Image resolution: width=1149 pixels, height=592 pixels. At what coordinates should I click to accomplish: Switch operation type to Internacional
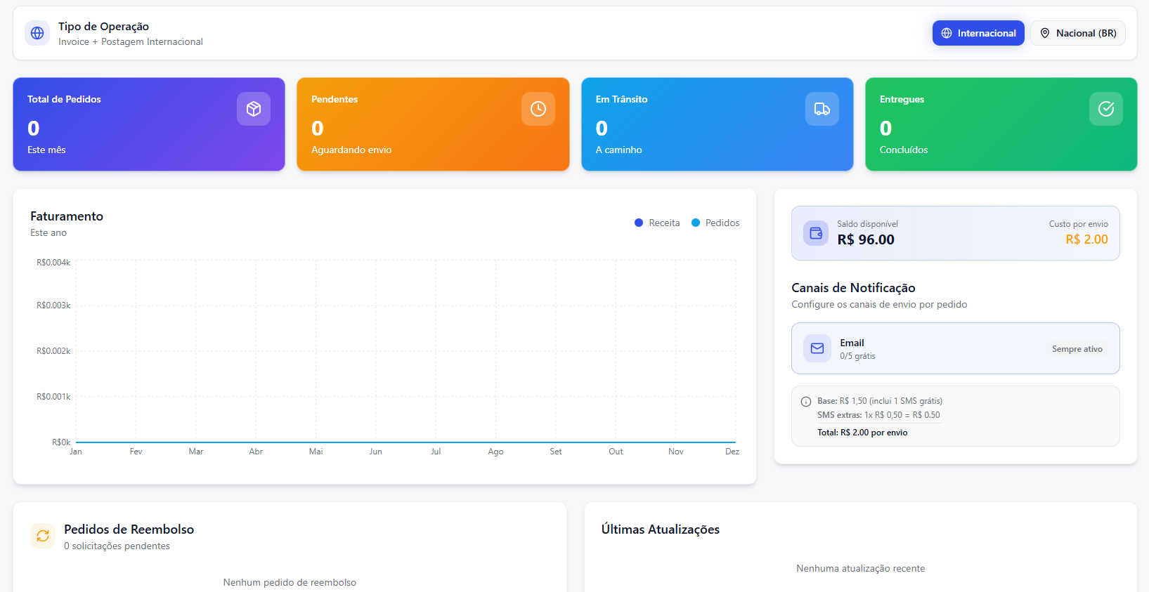978,33
